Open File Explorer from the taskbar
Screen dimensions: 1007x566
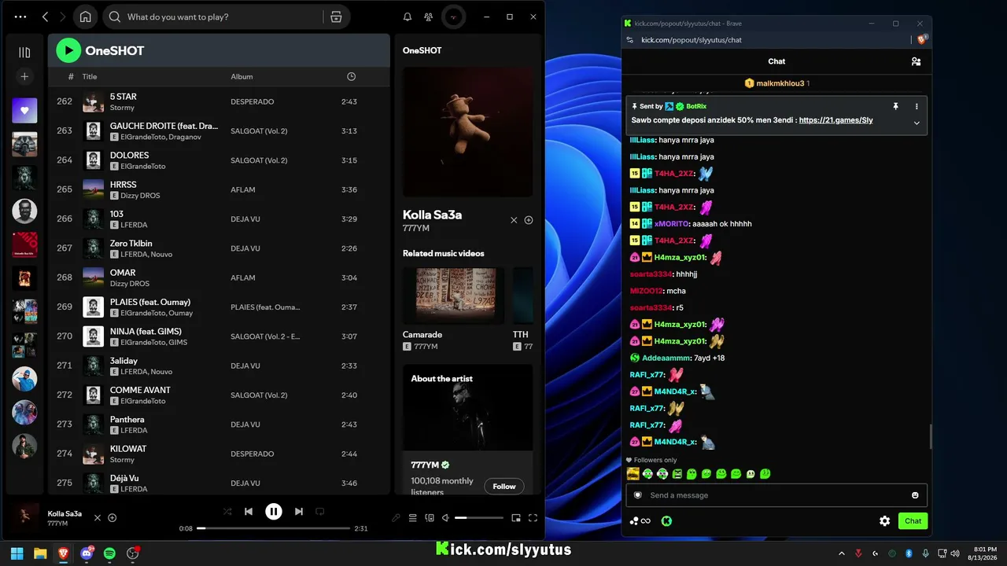tap(40, 553)
